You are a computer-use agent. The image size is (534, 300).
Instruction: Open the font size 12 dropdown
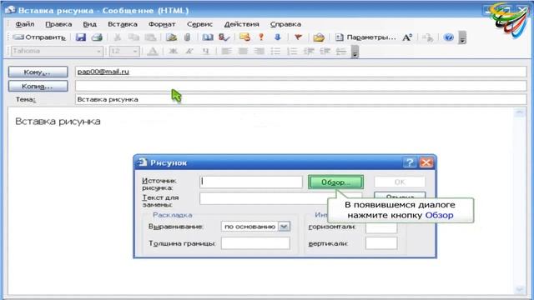135,52
